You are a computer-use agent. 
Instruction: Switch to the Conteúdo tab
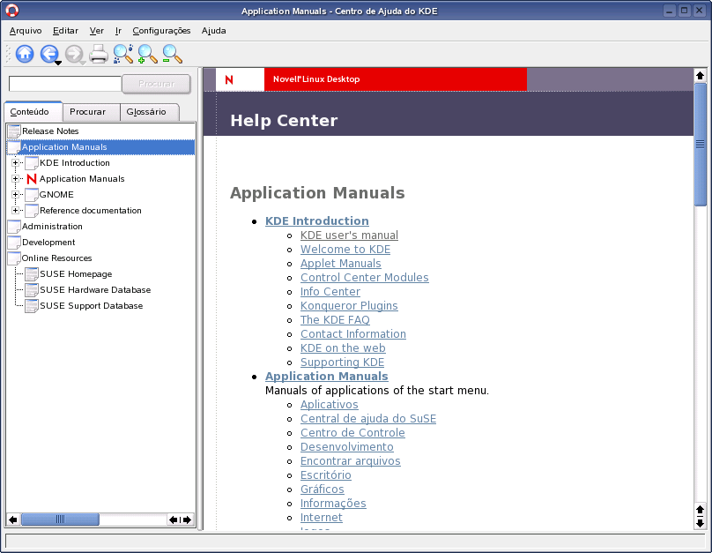pyautogui.click(x=33, y=111)
